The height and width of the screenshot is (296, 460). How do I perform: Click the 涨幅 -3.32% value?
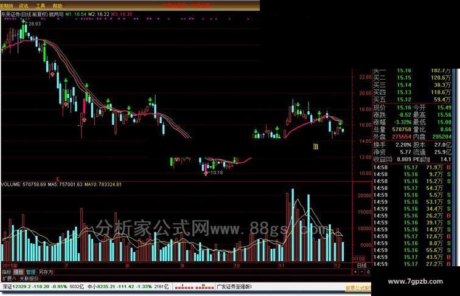coord(402,122)
